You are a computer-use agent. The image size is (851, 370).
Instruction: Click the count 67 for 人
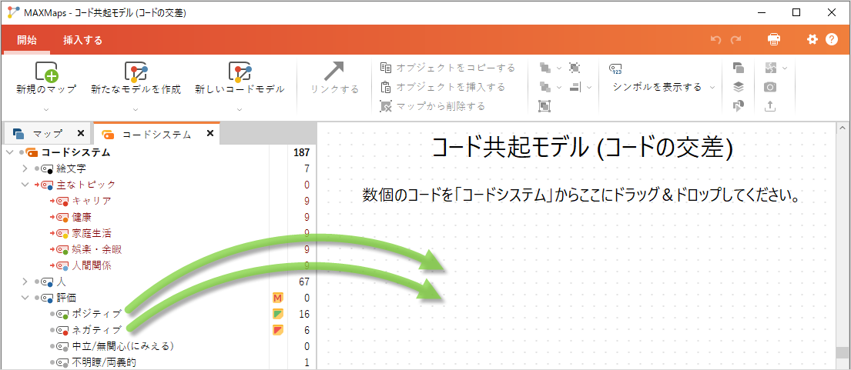point(304,282)
